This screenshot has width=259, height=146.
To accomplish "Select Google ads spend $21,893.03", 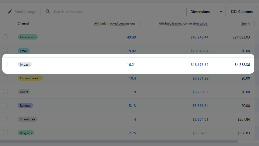I will (x=241, y=37).
